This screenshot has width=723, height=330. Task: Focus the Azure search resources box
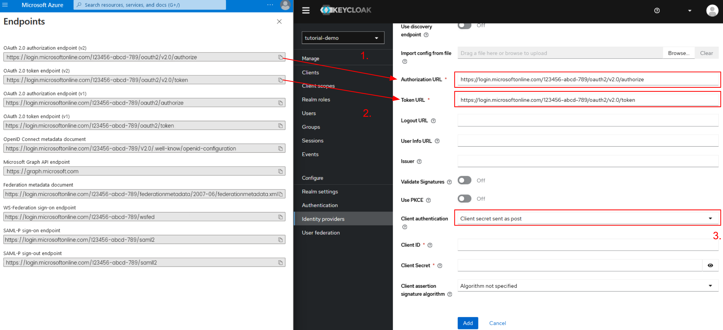[150, 5]
